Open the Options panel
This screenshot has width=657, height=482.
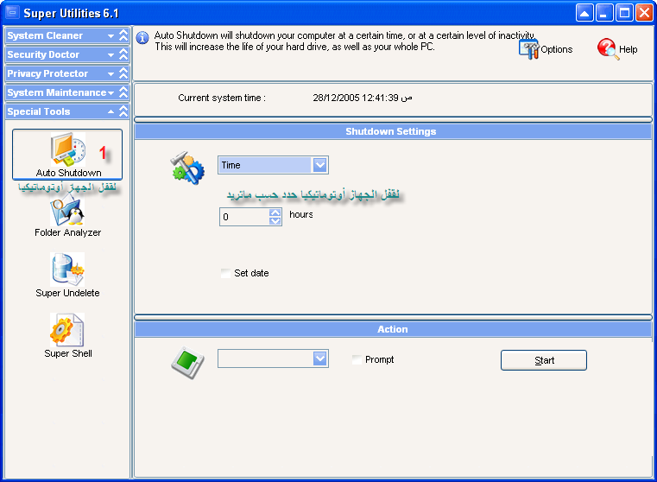pos(546,49)
